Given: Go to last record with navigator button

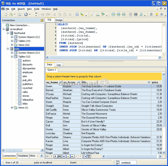Looking at the screenshot, I should point(60,156).
